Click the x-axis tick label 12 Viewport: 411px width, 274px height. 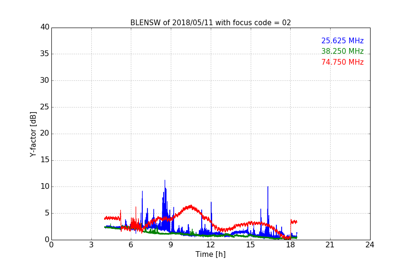coord(211,245)
